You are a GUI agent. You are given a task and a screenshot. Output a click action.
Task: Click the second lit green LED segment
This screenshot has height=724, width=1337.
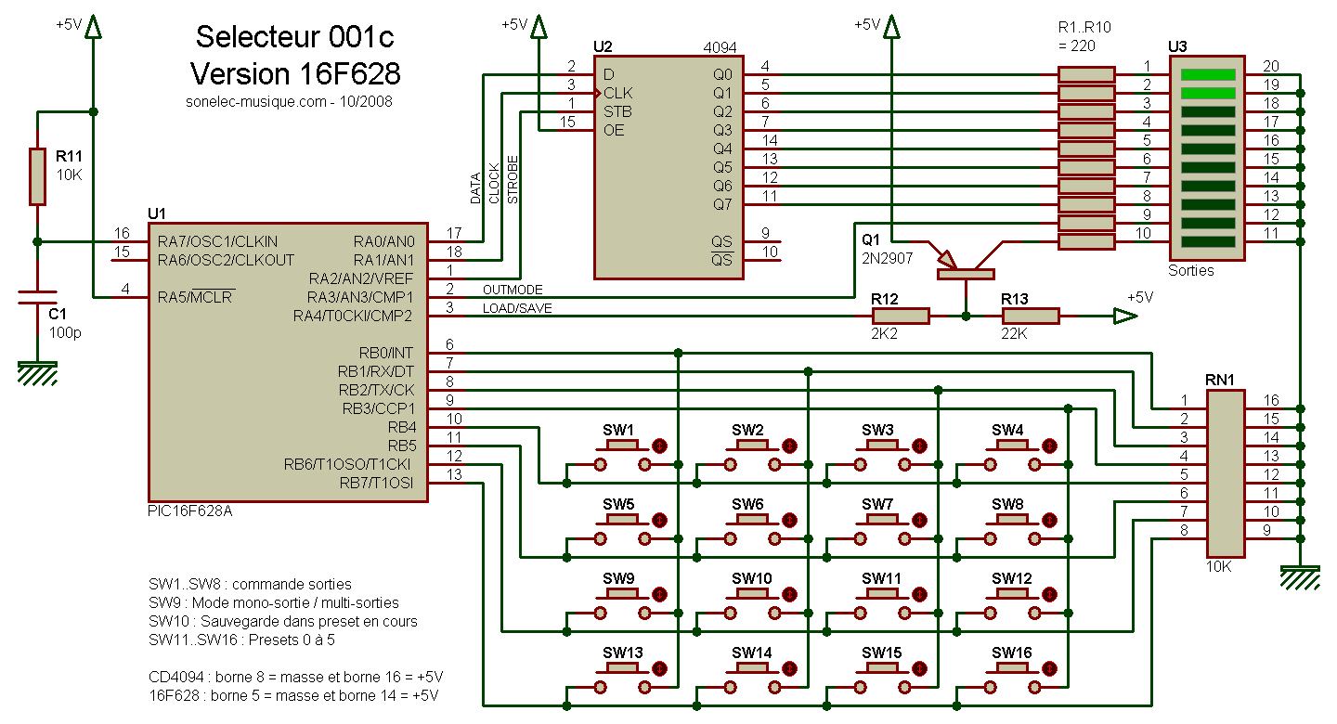click(1207, 93)
